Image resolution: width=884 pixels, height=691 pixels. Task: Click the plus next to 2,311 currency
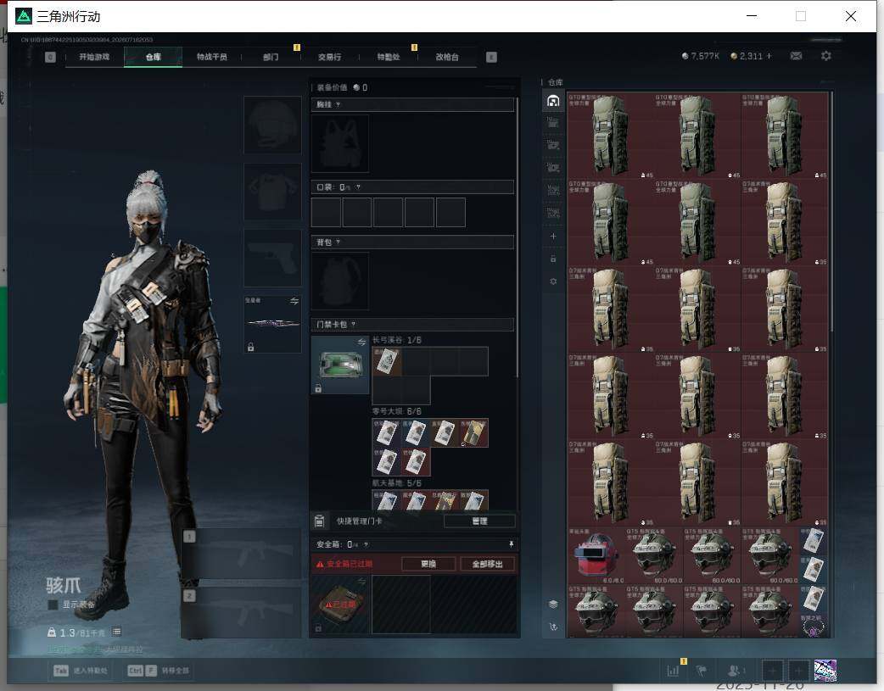click(769, 56)
